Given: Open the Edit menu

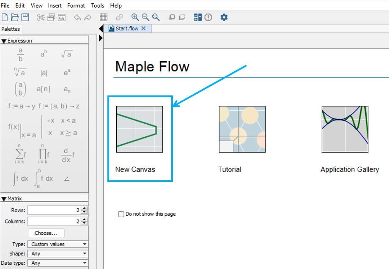Looking at the screenshot, I should (x=20, y=5).
